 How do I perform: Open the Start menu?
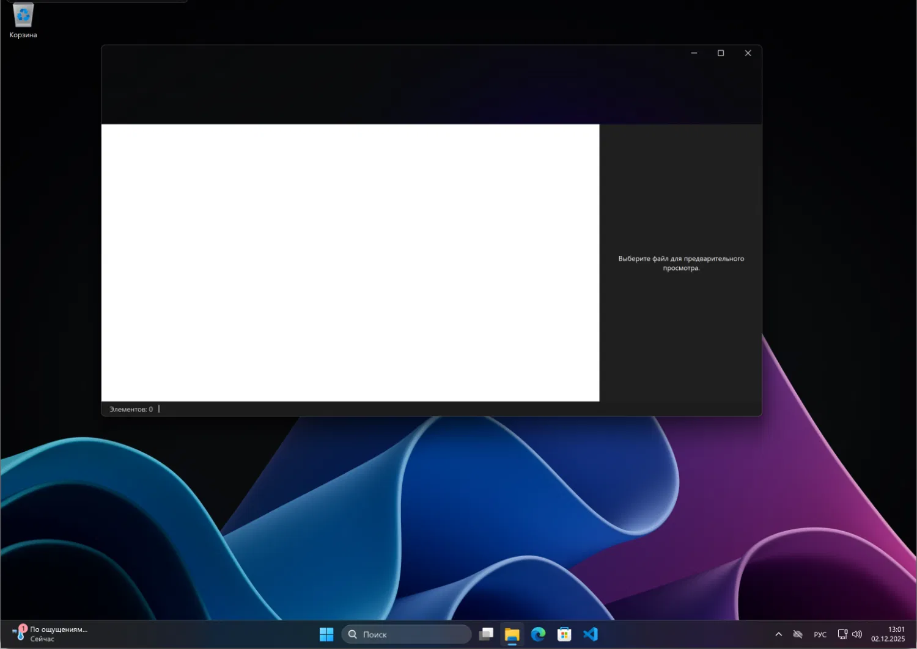click(x=326, y=634)
